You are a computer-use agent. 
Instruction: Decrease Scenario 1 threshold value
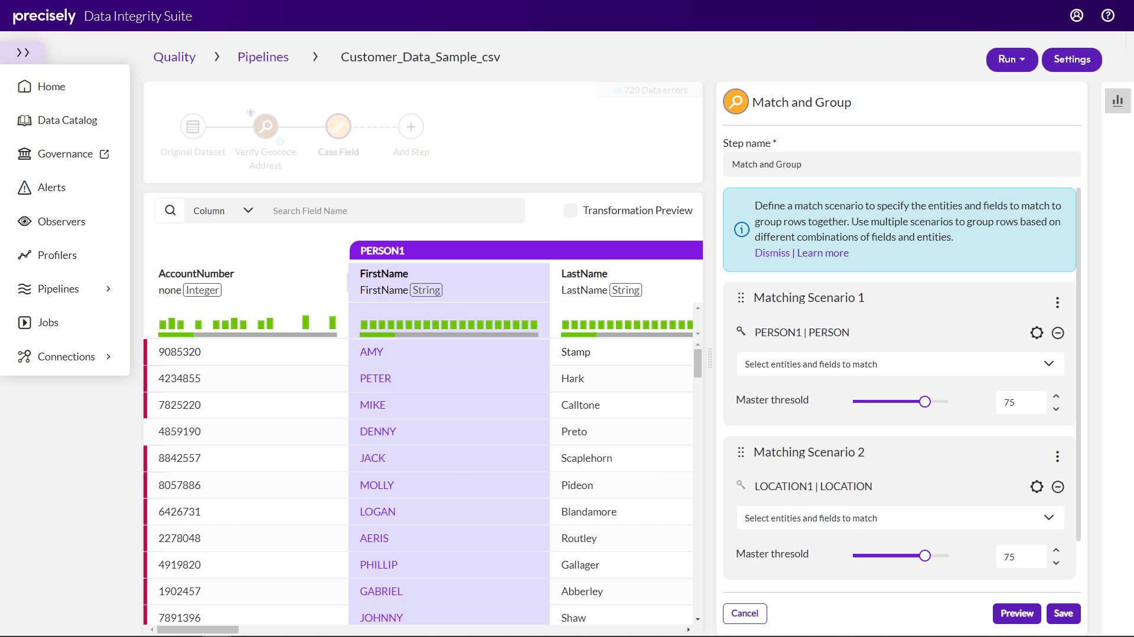pyautogui.click(x=1056, y=409)
